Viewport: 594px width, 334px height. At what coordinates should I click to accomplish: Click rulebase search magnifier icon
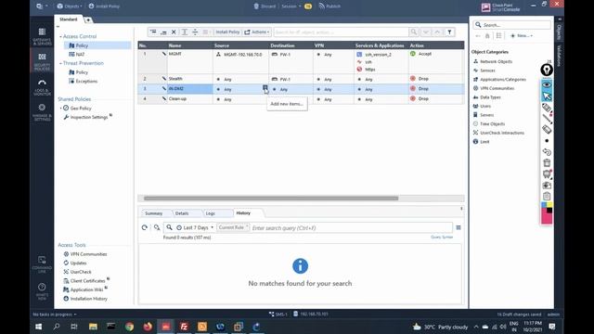pos(414,32)
